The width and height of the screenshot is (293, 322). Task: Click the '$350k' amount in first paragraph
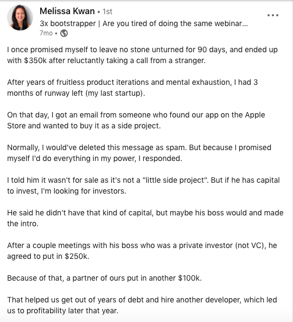tap(35, 60)
